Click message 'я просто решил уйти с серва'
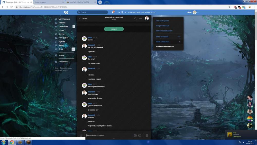This screenshot has height=145, width=257. [x=100, y=126]
